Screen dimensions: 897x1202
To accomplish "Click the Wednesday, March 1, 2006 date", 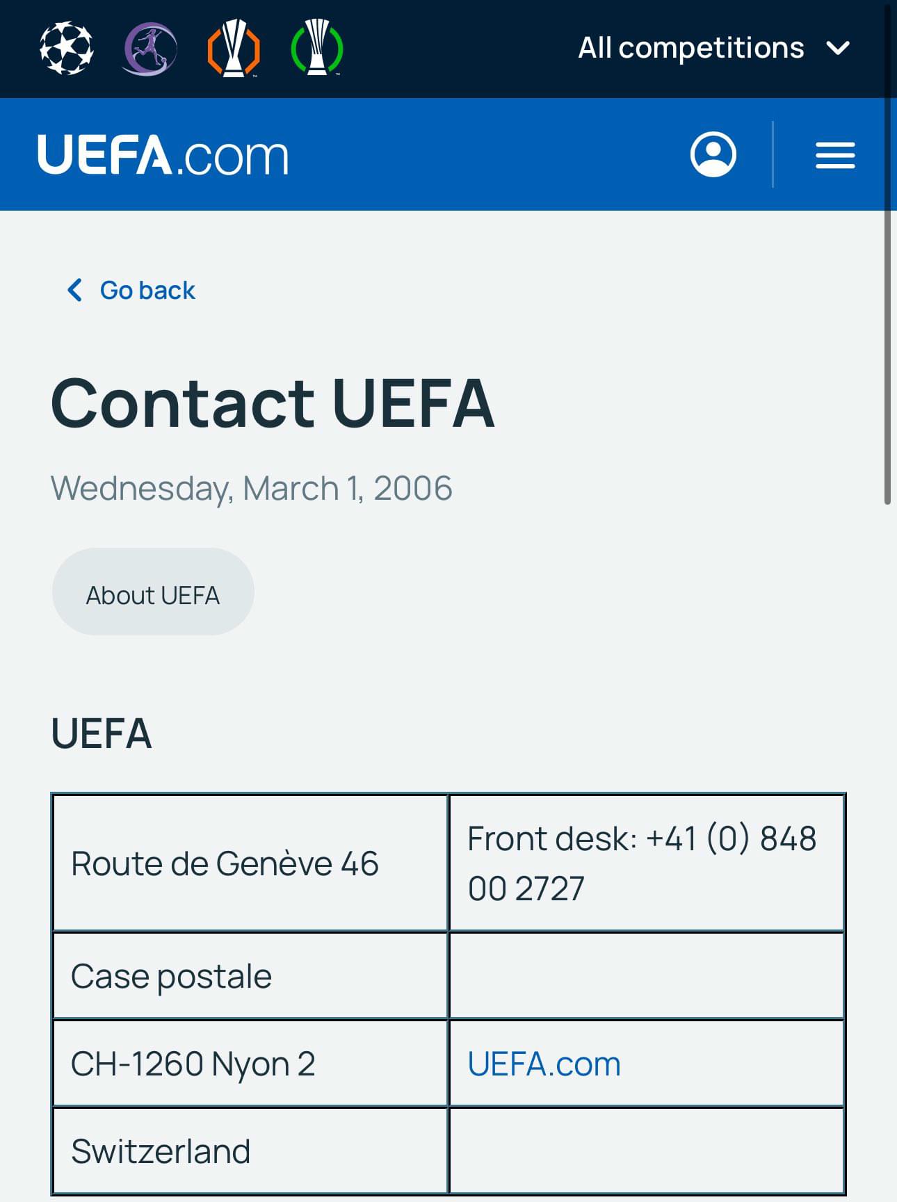I will [x=252, y=488].
